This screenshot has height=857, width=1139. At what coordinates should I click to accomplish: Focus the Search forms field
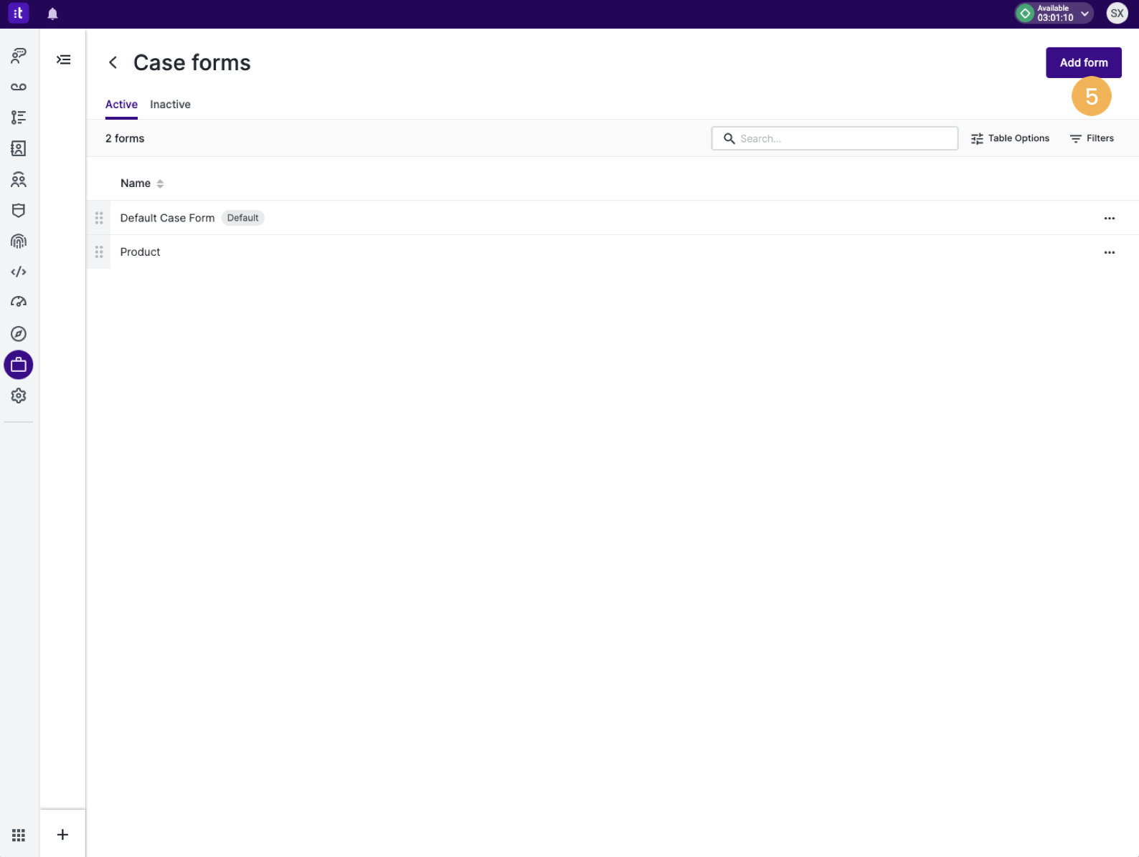pyautogui.click(x=834, y=138)
